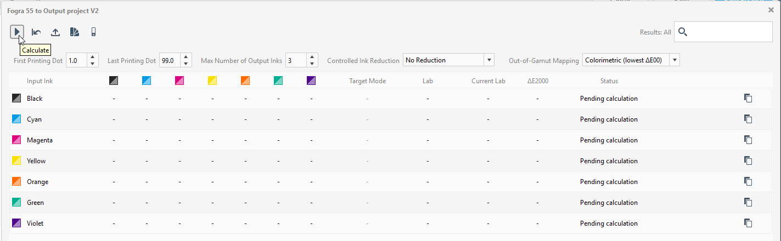The width and height of the screenshot is (781, 241).
Task: Click the copy icon in Orange row
Action: coord(748,182)
